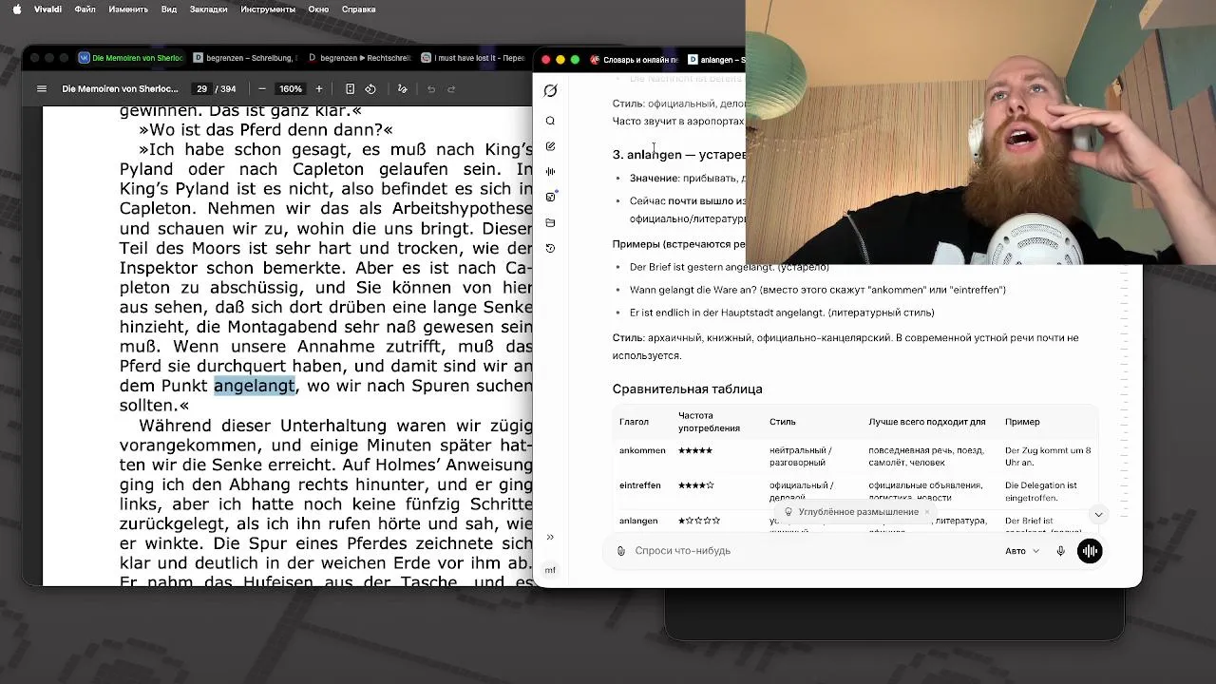Open chat history icon in sidebar

(x=550, y=248)
